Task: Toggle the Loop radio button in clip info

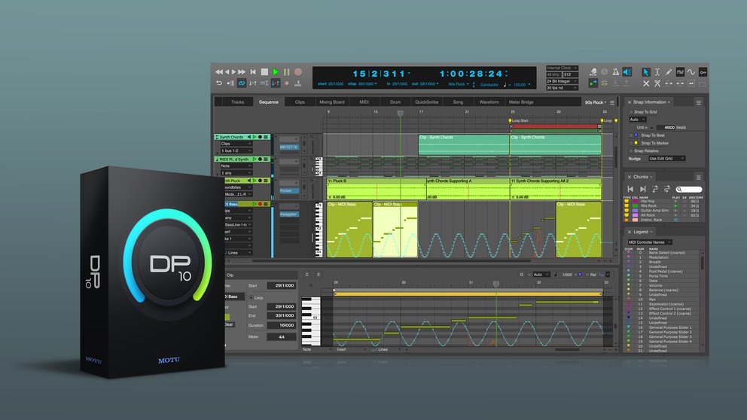Action: (252, 297)
